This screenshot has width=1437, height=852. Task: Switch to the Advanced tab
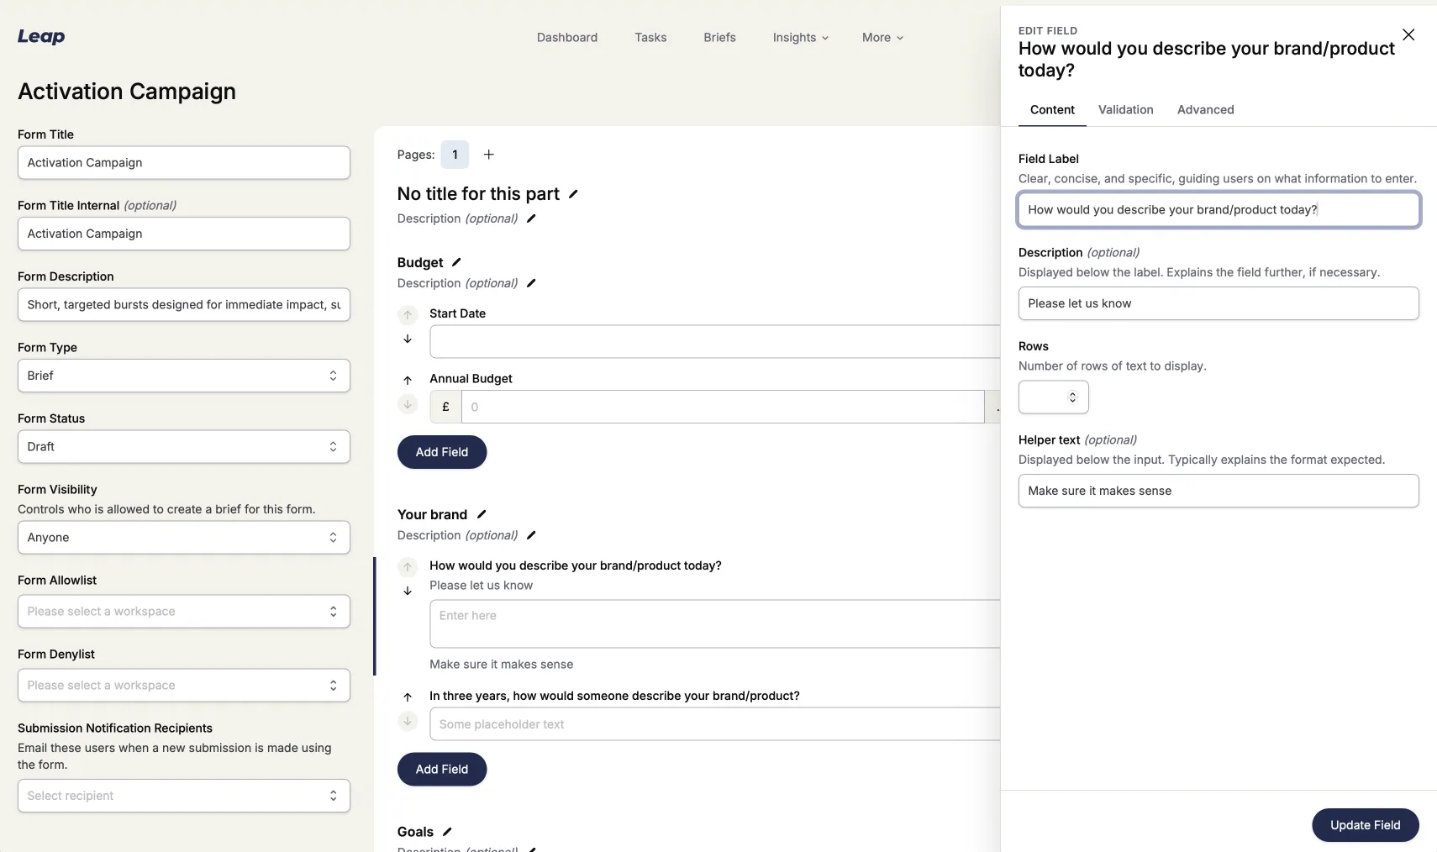click(1205, 110)
